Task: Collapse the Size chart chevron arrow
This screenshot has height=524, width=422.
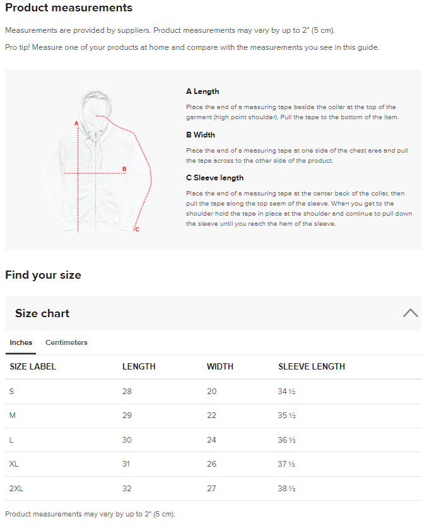Action: pos(410,313)
